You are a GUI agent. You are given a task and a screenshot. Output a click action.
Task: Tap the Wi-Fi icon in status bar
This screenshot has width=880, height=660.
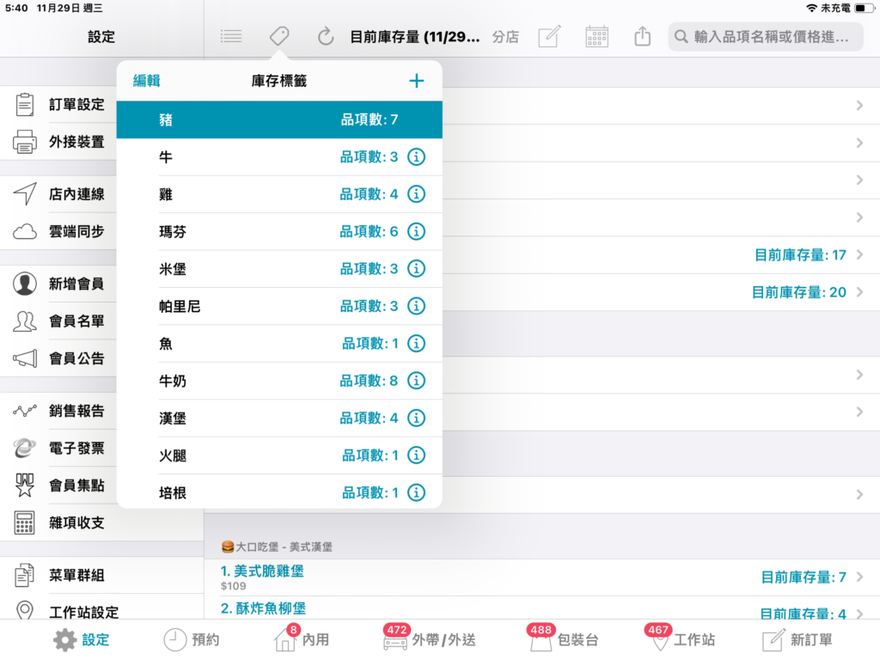(x=811, y=8)
